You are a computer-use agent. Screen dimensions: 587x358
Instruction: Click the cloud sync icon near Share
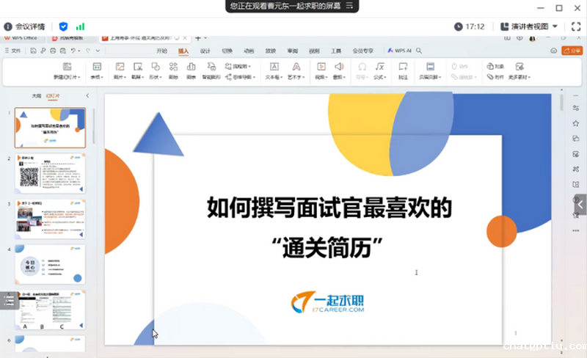pos(554,51)
